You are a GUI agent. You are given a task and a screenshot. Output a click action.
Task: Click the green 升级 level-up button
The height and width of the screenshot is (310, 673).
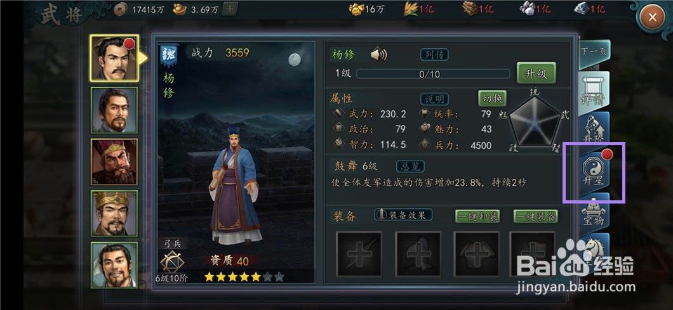click(536, 74)
